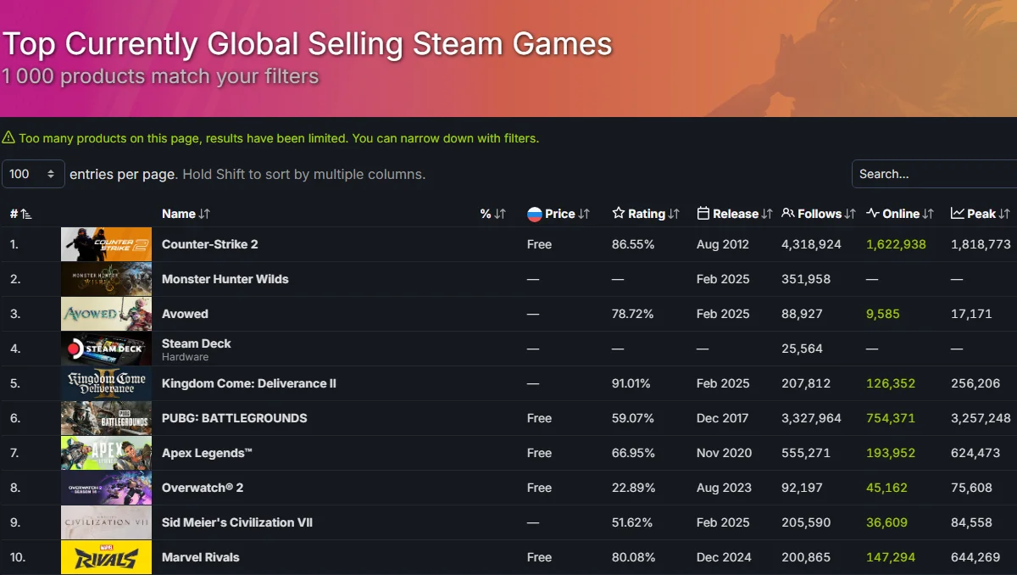This screenshot has height=575, width=1017.
Task: Open Marvel Rivals thumbnail
Action: pyautogui.click(x=106, y=557)
